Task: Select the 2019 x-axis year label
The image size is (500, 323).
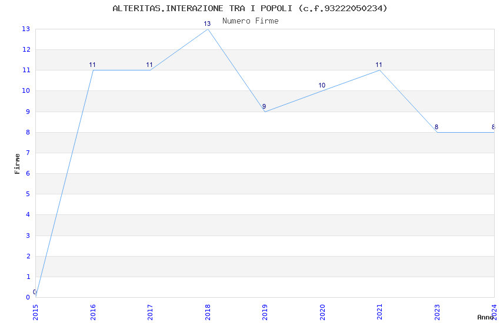Action: click(x=265, y=312)
